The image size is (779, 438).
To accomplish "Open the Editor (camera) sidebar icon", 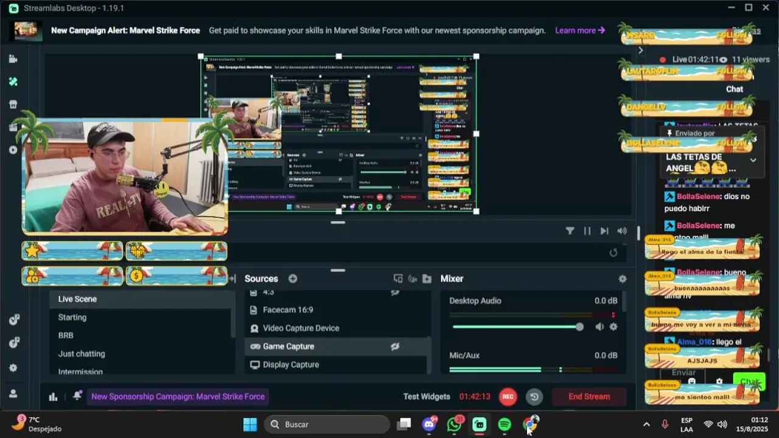I will coord(13,59).
